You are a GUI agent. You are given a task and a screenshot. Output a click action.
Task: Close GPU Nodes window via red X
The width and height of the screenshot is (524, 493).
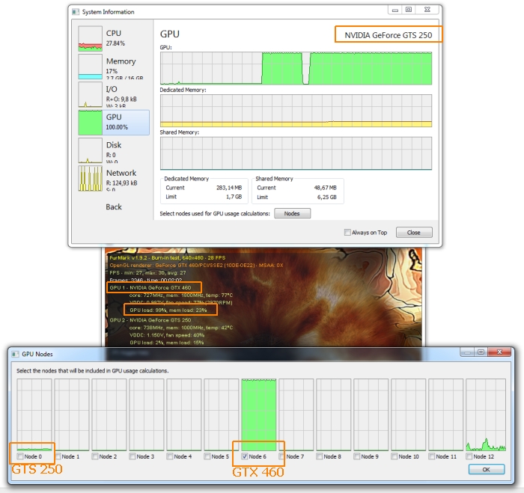tap(499, 352)
